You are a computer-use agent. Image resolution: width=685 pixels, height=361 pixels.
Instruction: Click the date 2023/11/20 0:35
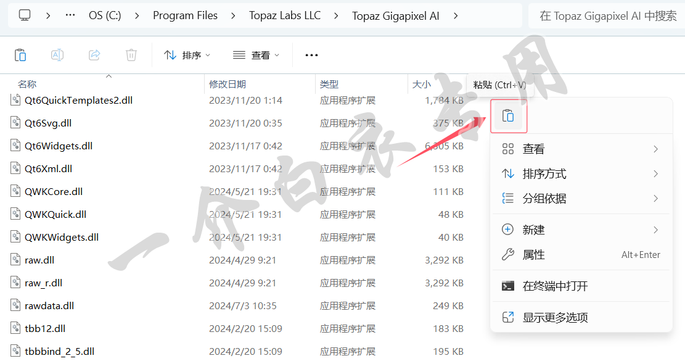(x=245, y=123)
